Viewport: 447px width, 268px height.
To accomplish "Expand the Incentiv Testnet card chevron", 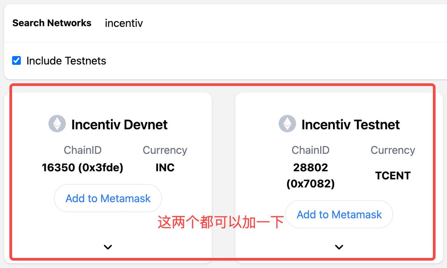I will point(339,247).
